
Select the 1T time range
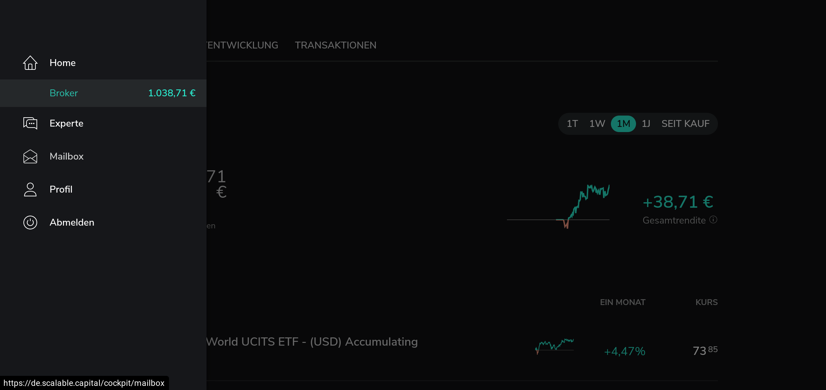572,124
